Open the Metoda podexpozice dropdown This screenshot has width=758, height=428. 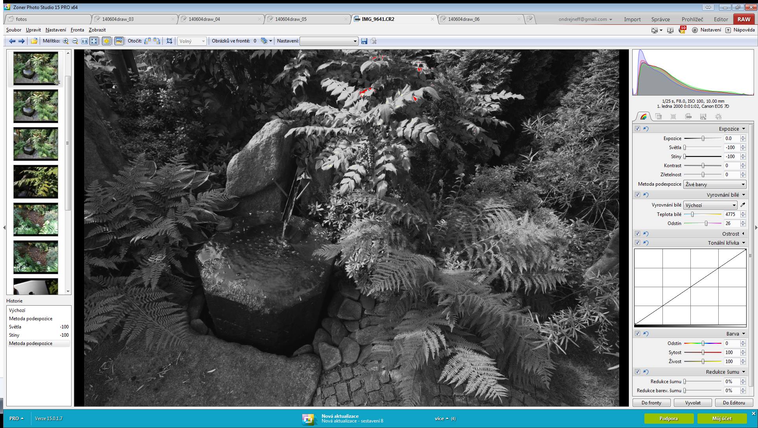pos(714,184)
